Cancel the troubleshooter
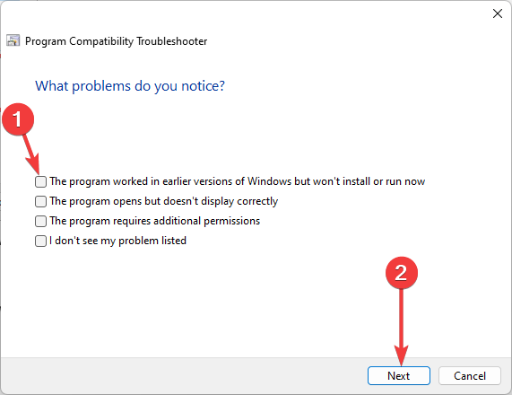512x395 pixels. (470, 376)
